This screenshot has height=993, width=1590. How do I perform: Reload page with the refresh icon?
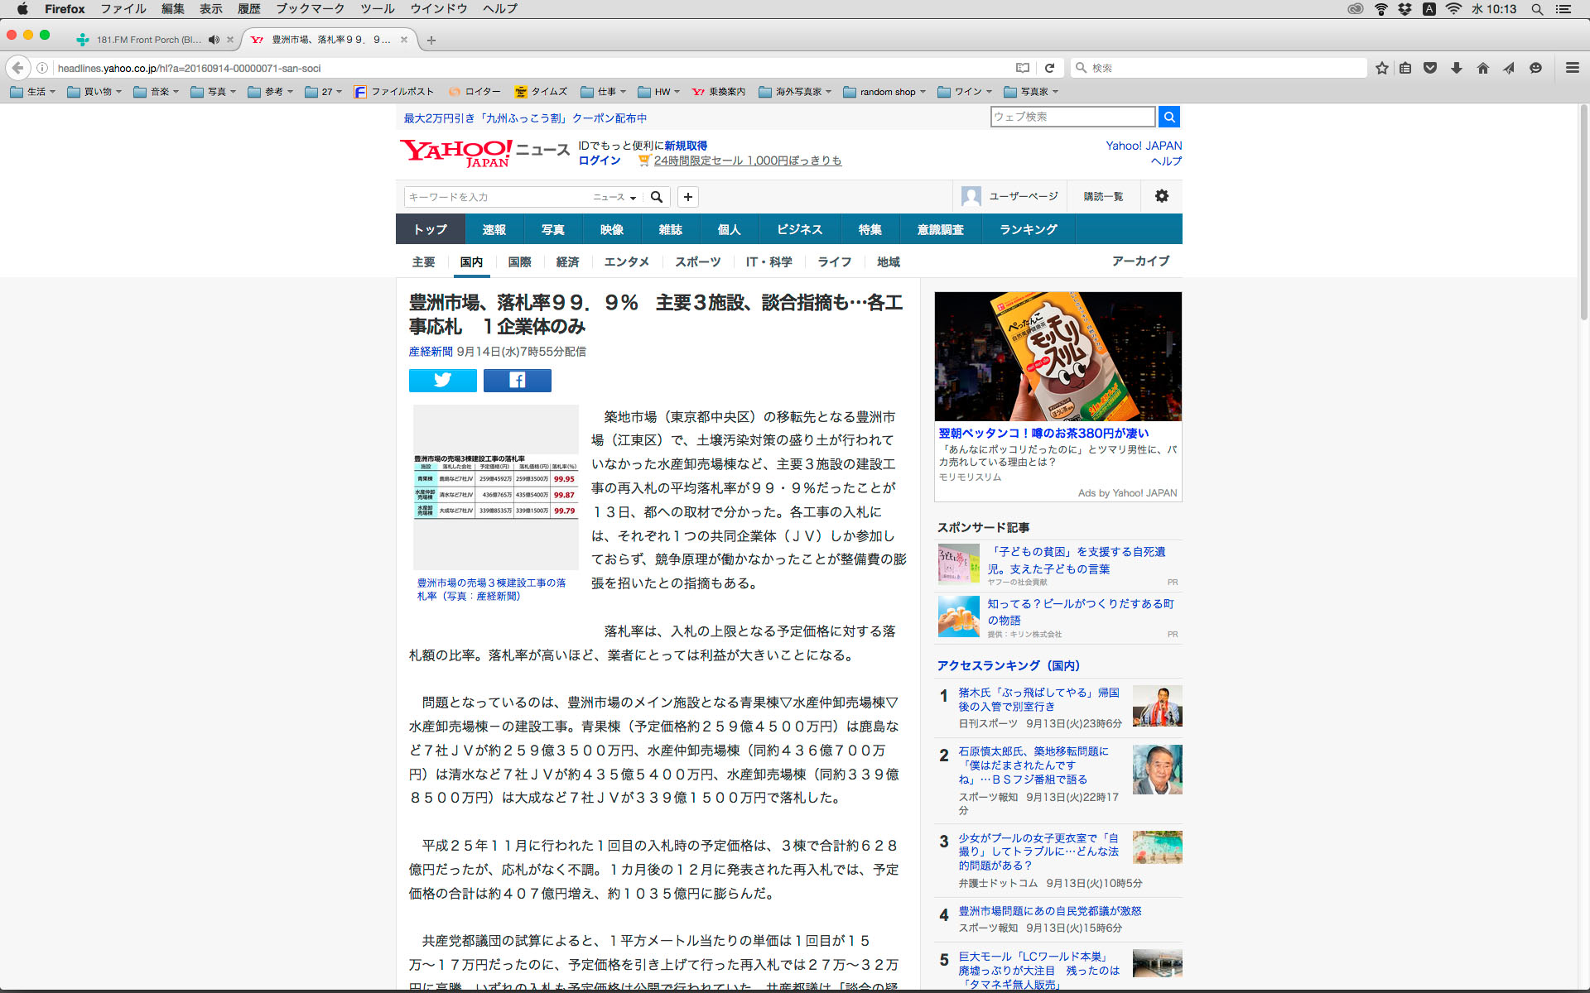[x=1049, y=68]
